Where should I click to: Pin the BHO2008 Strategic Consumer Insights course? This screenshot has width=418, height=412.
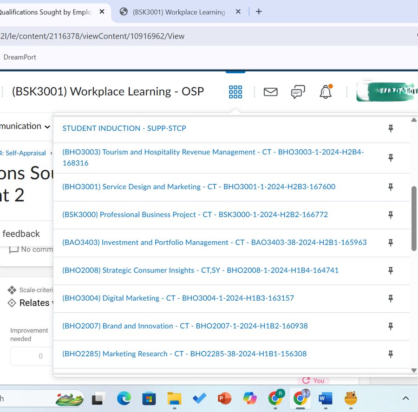click(391, 270)
